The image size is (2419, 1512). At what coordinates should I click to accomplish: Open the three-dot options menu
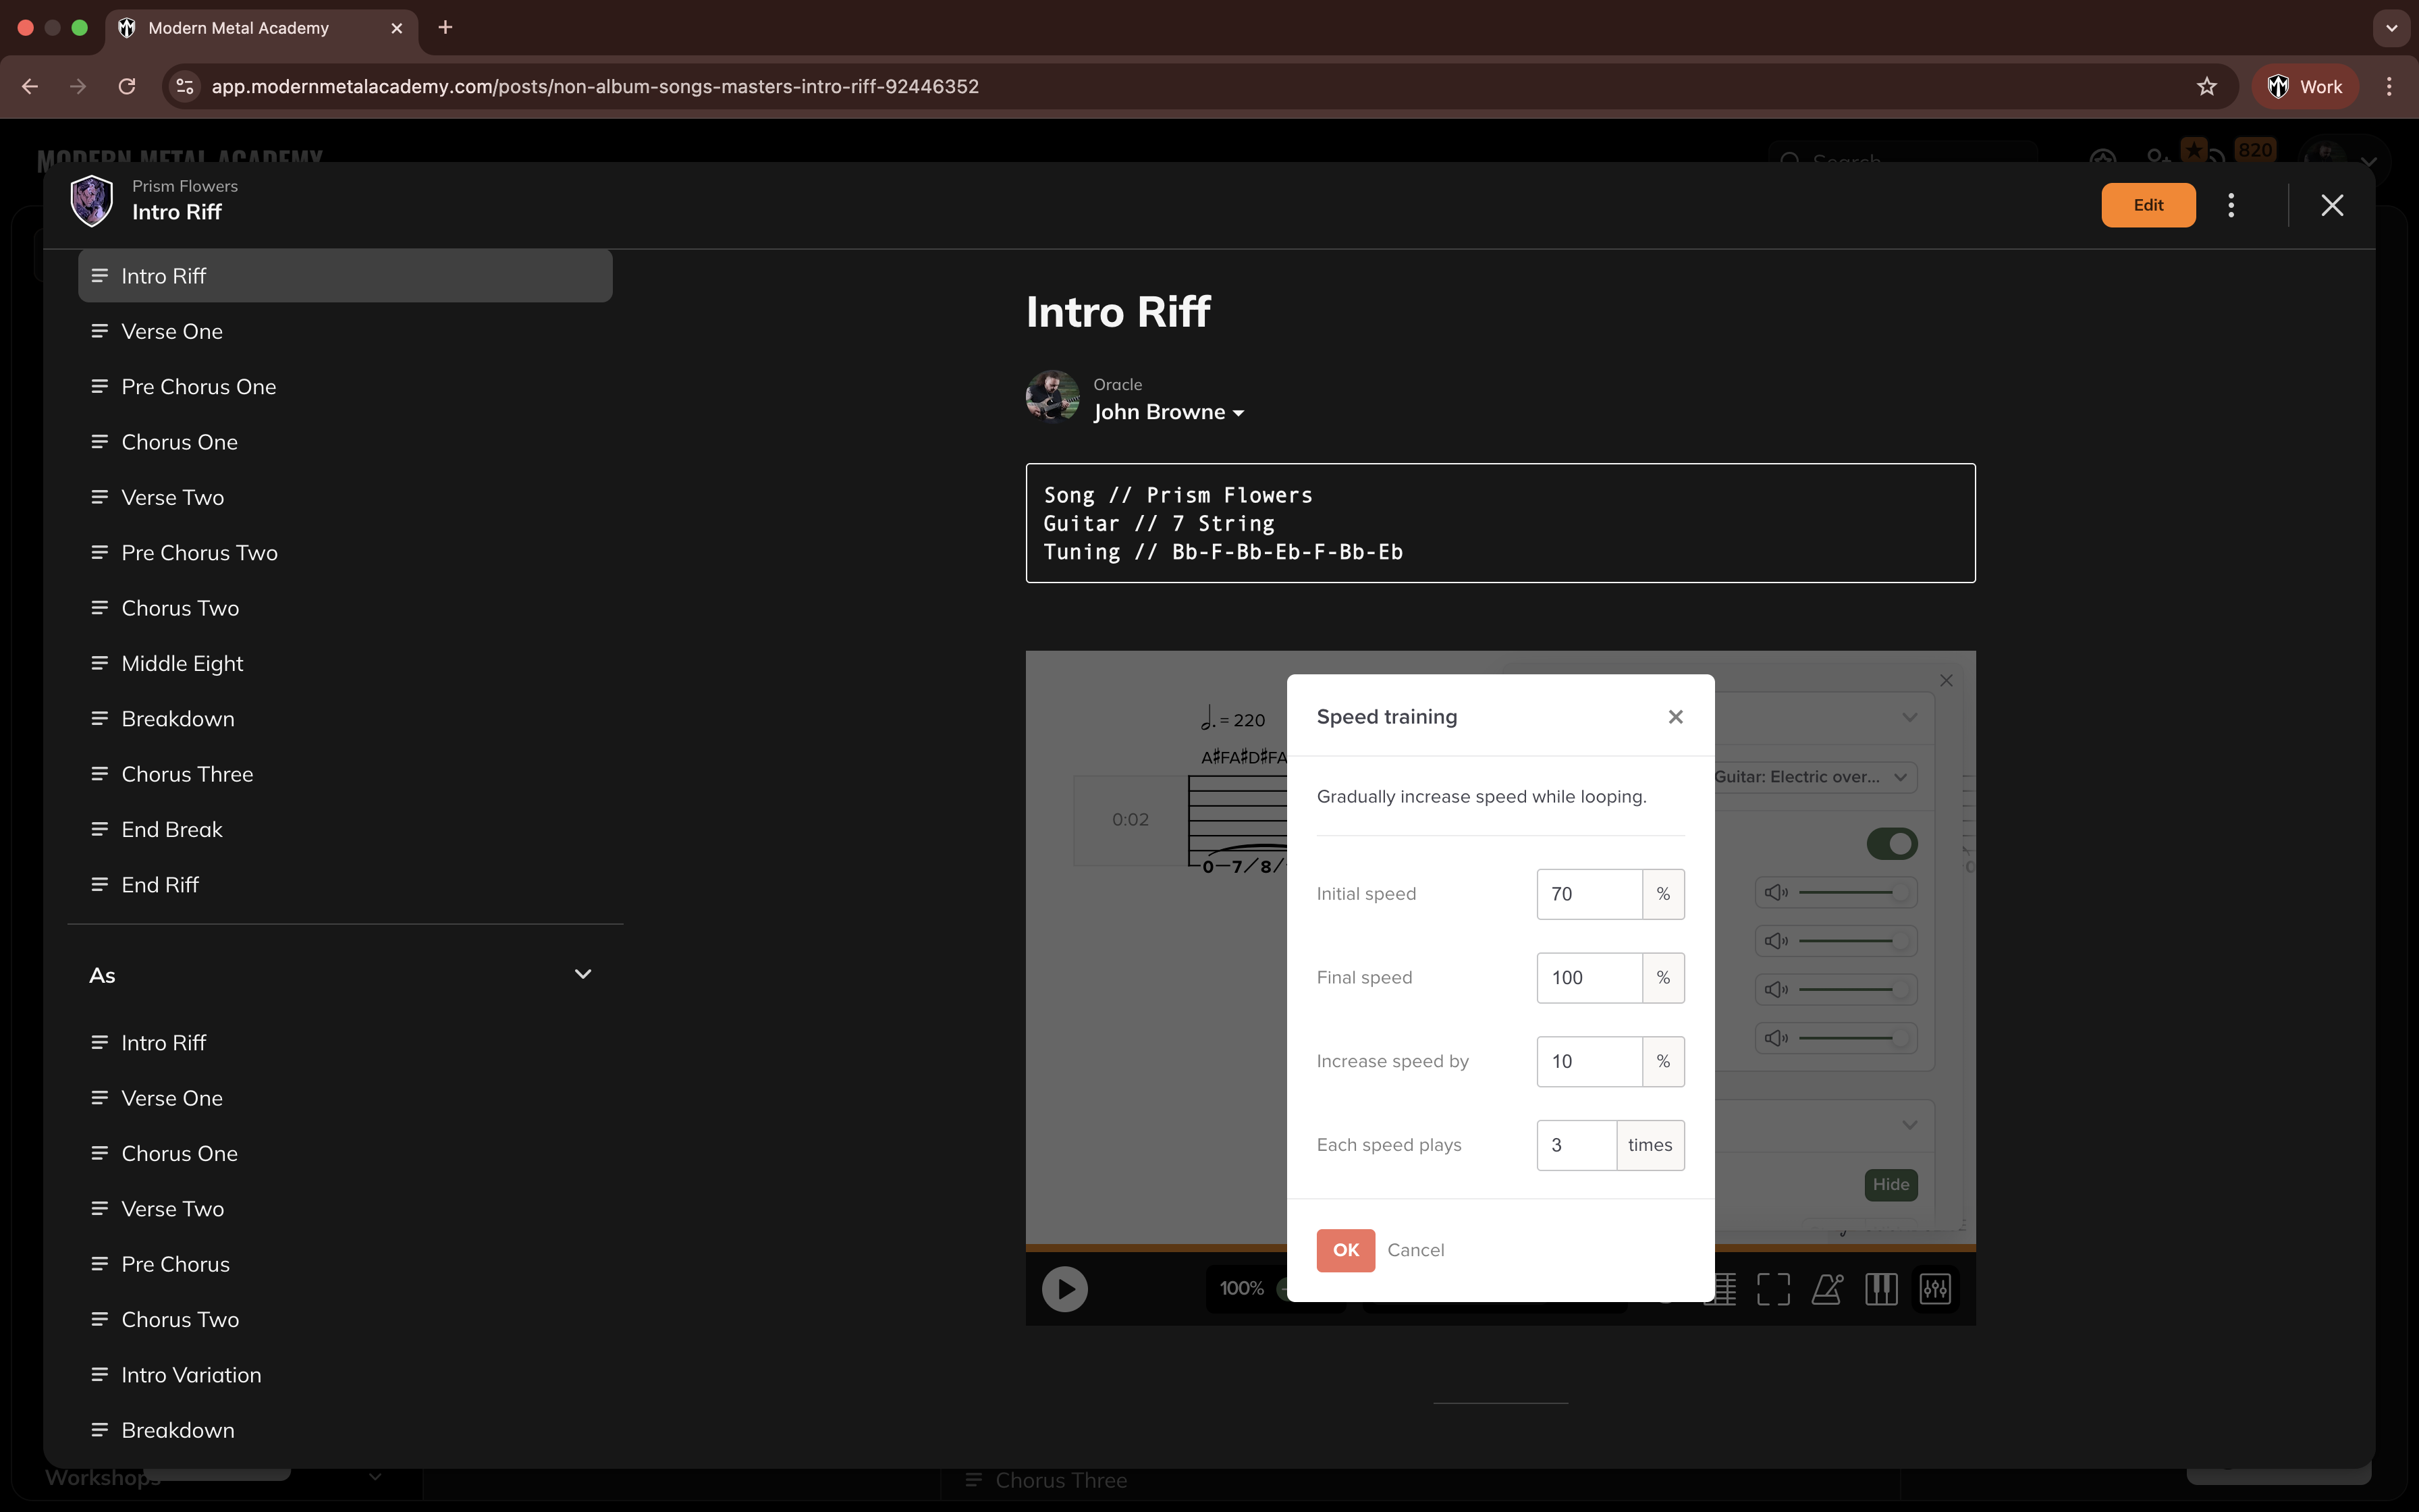(x=2231, y=205)
